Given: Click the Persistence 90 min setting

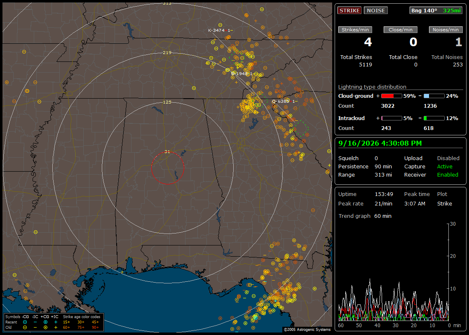Looking at the screenshot, I should coord(365,166).
